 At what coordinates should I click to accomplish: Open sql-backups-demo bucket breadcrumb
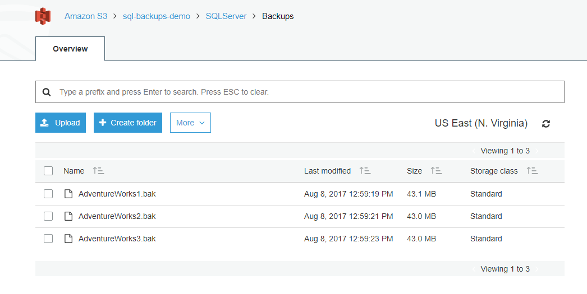click(157, 16)
